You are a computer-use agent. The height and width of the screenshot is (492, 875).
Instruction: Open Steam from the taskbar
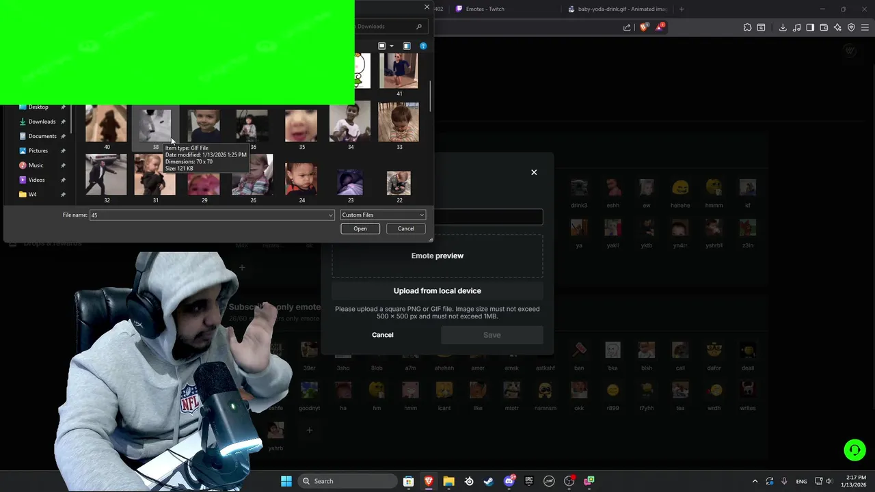(x=489, y=481)
